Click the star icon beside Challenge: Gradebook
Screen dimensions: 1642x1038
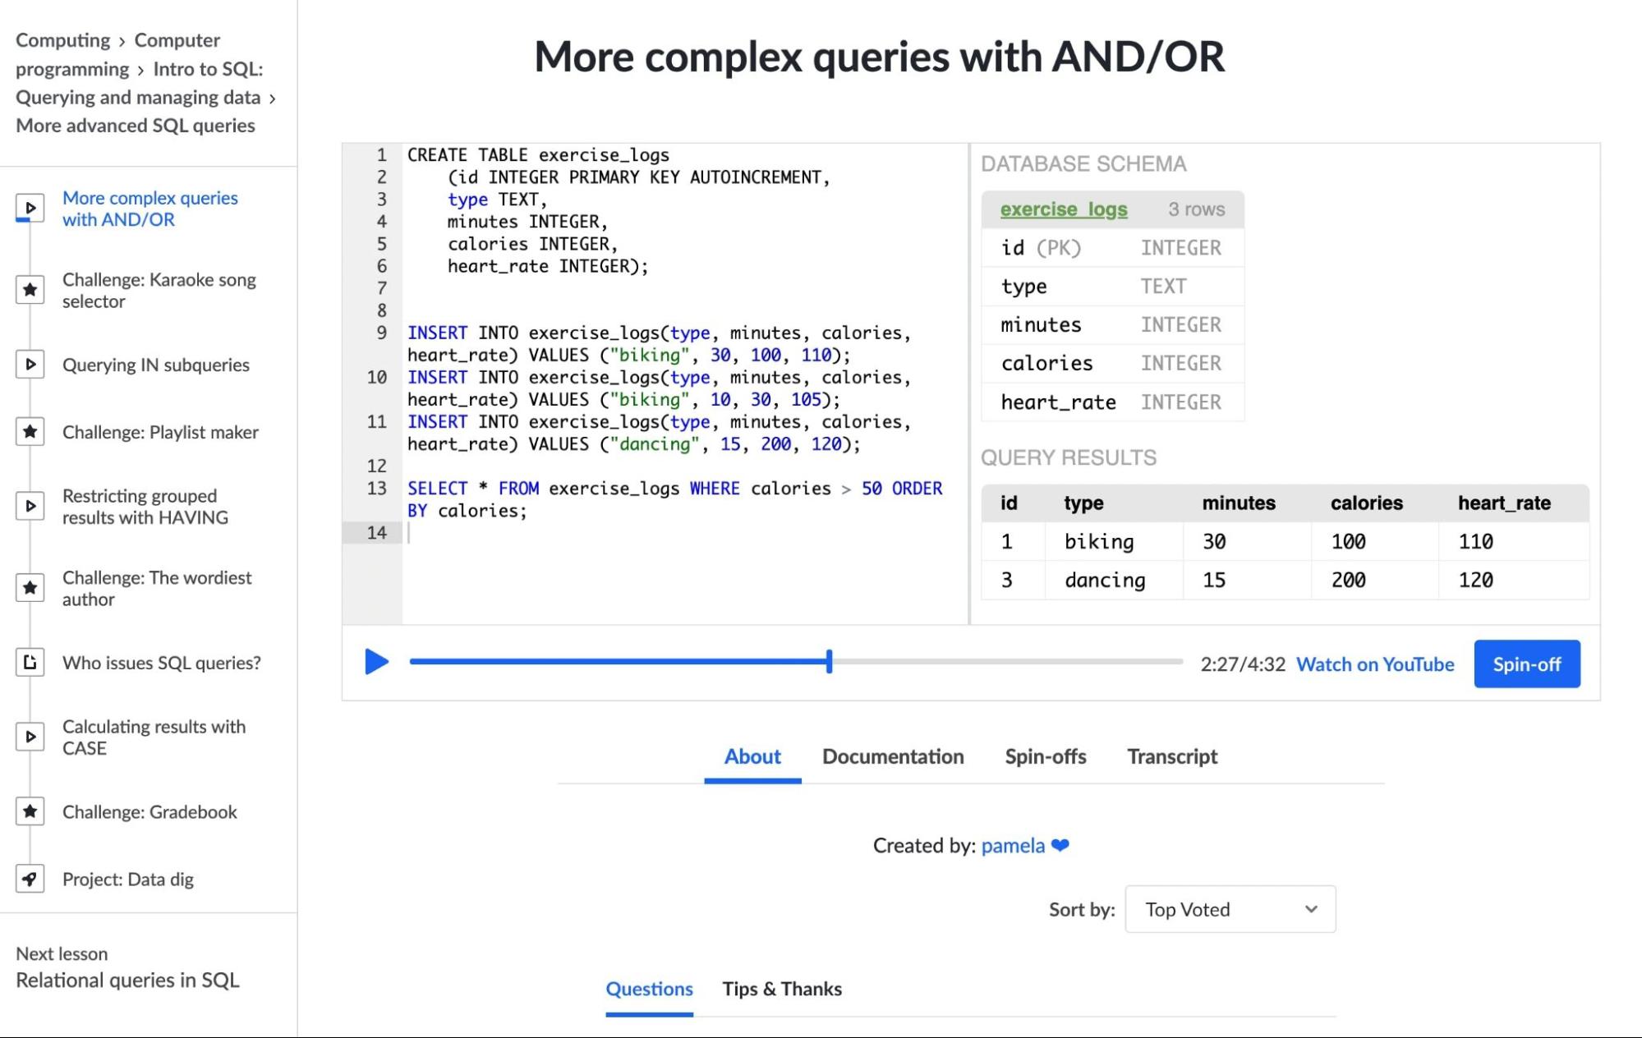point(30,811)
